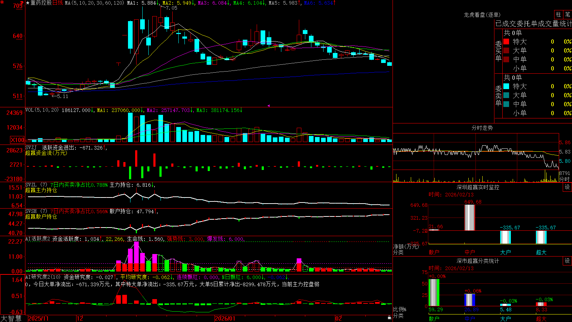The height and width of the screenshot is (322, 572).
Task: Click the red 特大 buy order swatch
Action: pos(506,42)
